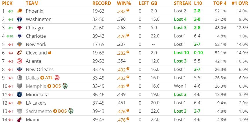Click the help icon next to Phoenix's .232
Image resolution: width=249 pixels, height=123 pixels.
pyautogui.click(x=128, y=10)
